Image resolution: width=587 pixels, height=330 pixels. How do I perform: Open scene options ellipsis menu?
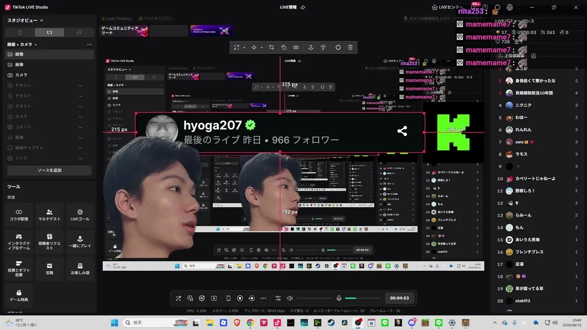click(x=89, y=44)
